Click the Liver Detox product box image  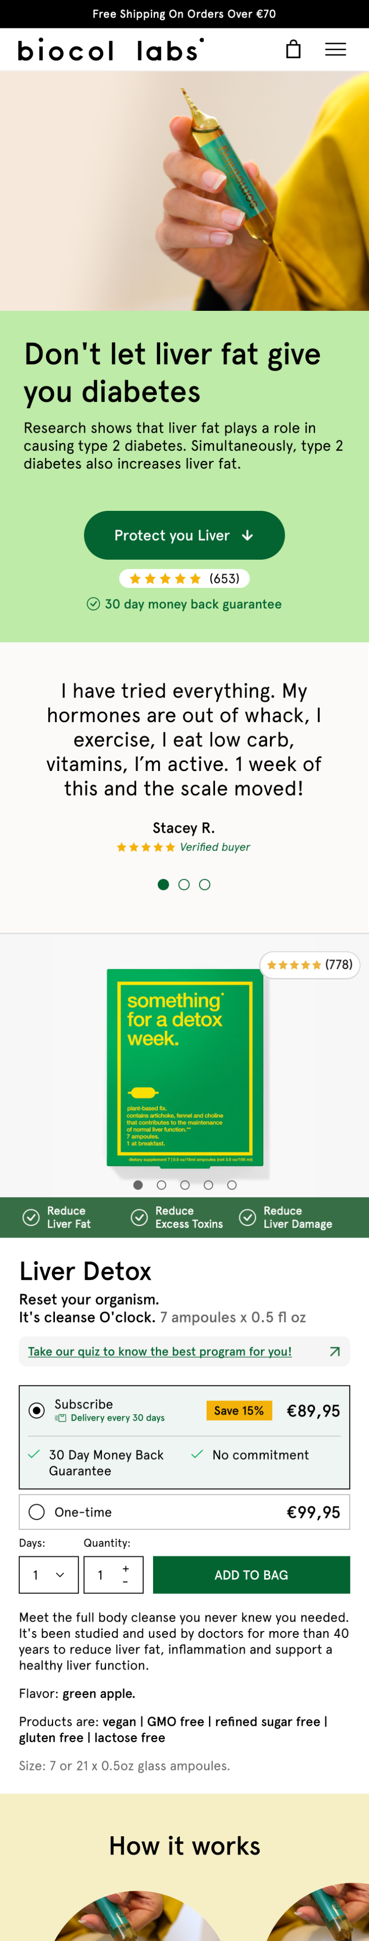pos(185,1068)
